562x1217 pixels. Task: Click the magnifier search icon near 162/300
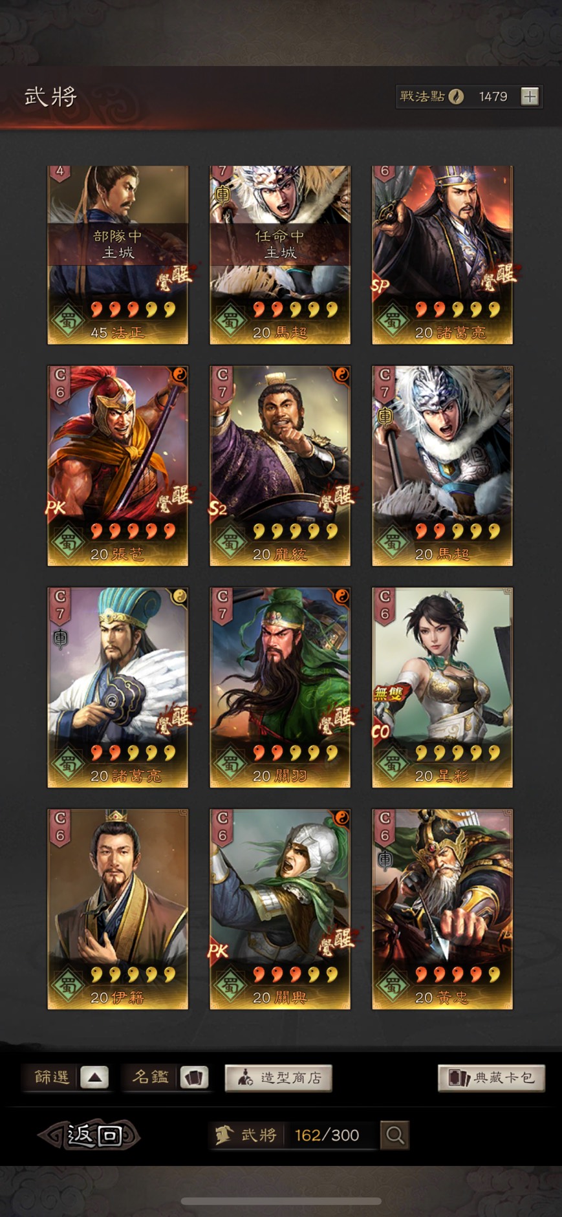pyautogui.click(x=395, y=1135)
